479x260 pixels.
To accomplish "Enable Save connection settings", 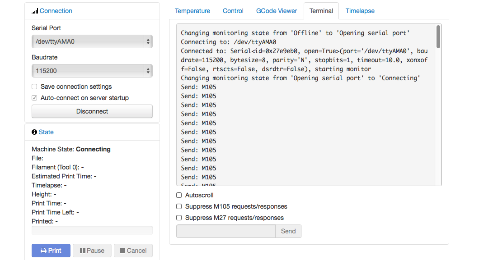I will [34, 86].
